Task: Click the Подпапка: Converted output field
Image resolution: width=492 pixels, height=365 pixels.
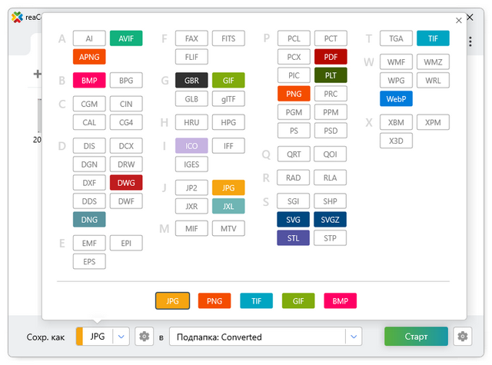Action: pyautogui.click(x=258, y=337)
